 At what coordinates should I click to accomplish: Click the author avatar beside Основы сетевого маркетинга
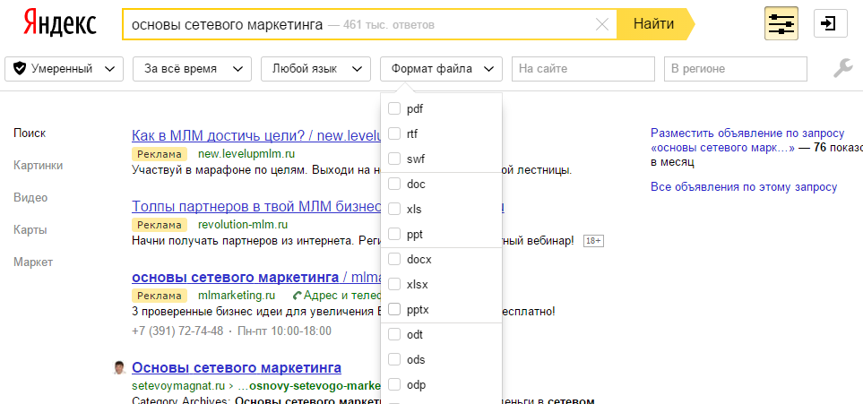click(x=119, y=367)
